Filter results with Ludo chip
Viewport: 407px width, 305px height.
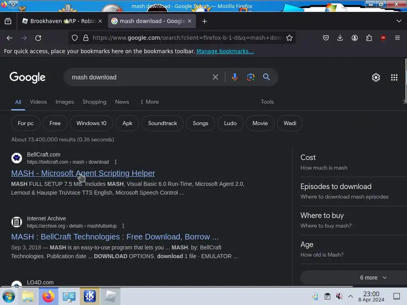[x=230, y=123]
